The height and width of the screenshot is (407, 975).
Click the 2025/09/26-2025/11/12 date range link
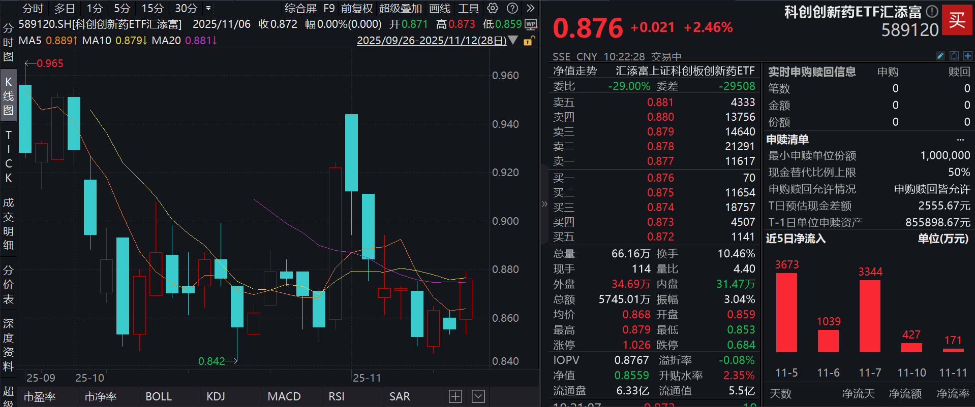tap(432, 41)
